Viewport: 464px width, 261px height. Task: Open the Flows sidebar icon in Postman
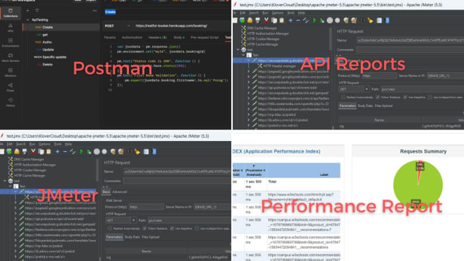tap(10, 87)
